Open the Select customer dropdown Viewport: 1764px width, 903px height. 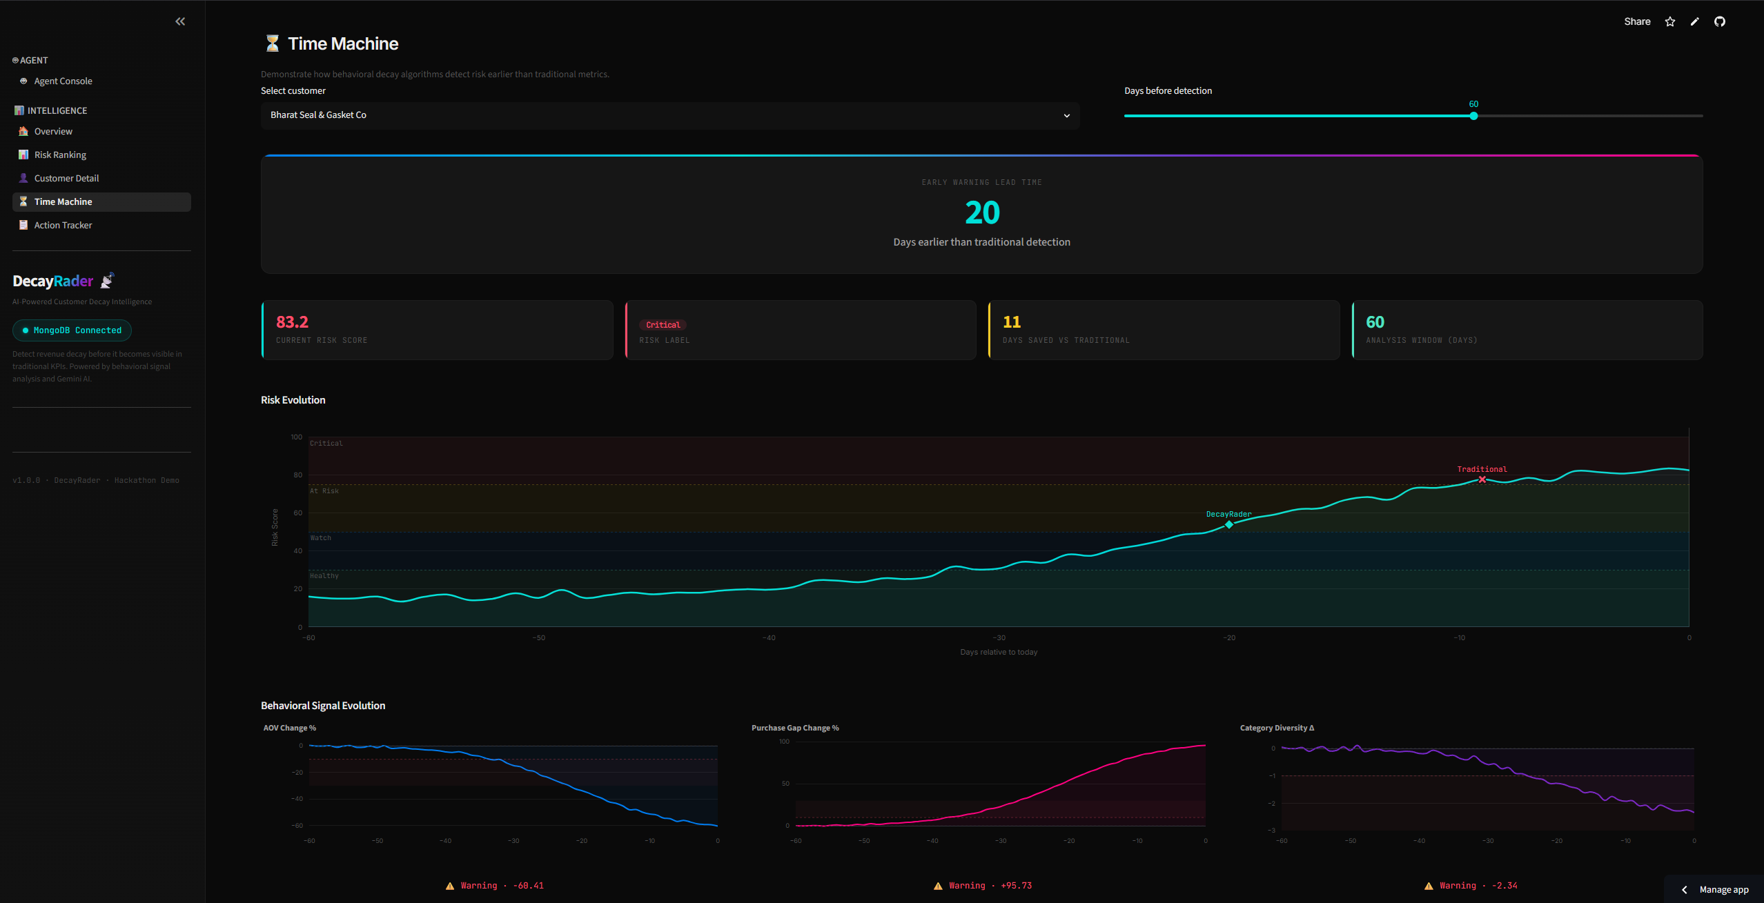click(669, 115)
